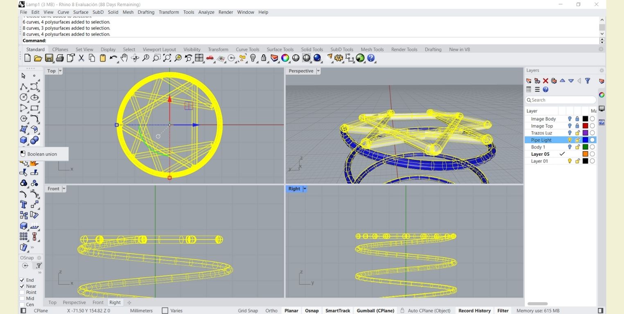Open Help with the blue question mark
This screenshot has height=314, width=624.
coord(371,58)
